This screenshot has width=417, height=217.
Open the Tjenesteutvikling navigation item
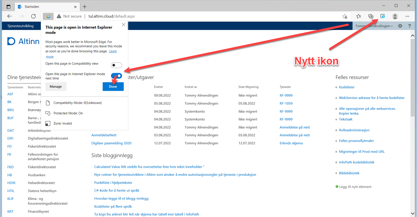(20, 26)
